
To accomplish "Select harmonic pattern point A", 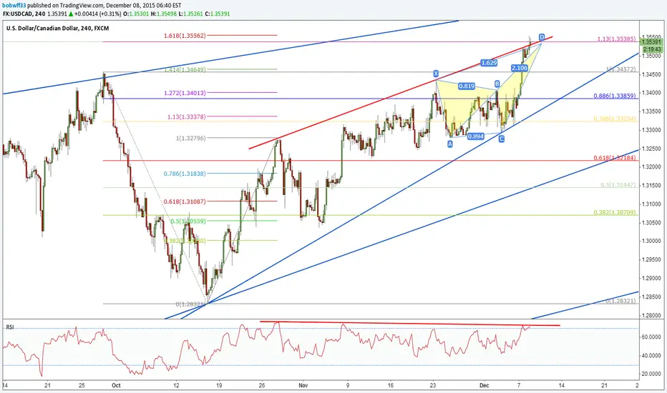I will tap(450, 144).
